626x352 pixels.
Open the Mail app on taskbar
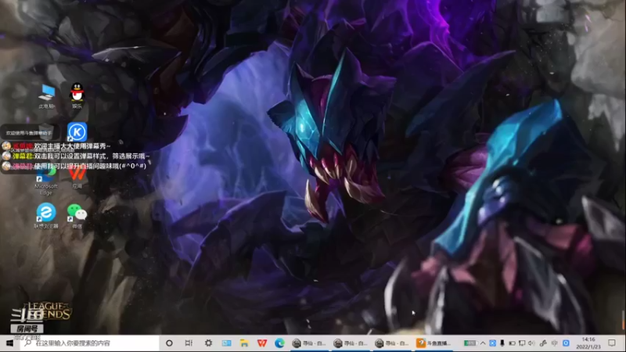pos(226,343)
